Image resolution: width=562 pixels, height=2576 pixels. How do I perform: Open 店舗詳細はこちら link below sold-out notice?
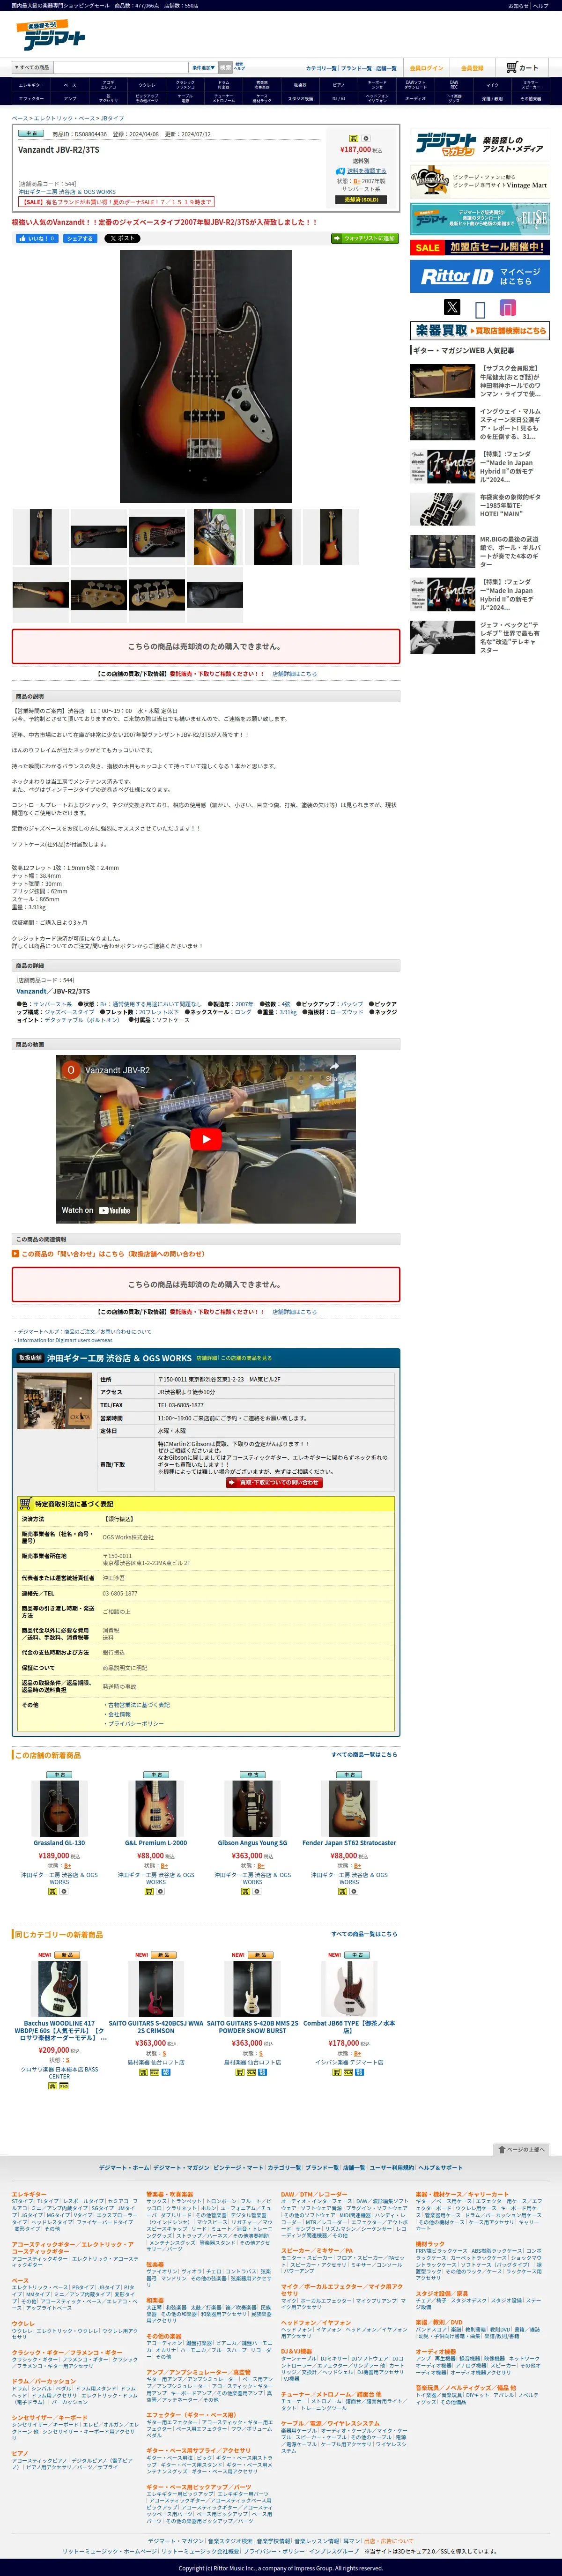pos(294,674)
